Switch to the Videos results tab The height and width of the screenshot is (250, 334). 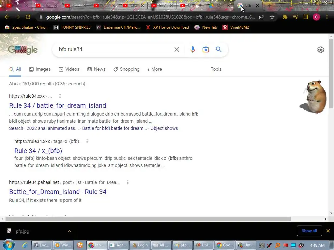pyautogui.click(x=69, y=69)
